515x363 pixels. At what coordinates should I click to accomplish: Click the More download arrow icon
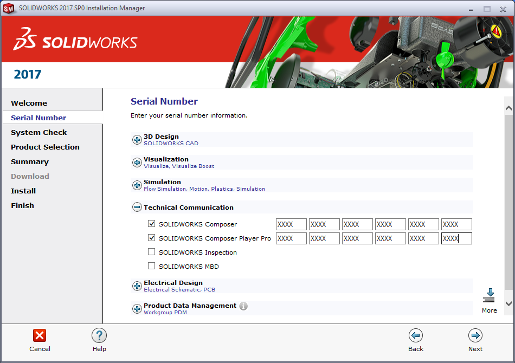[489, 295]
